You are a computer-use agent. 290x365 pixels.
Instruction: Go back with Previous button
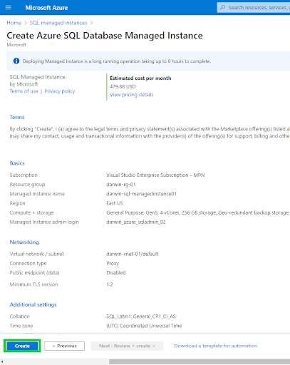pyautogui.click(x=64, y=346)
